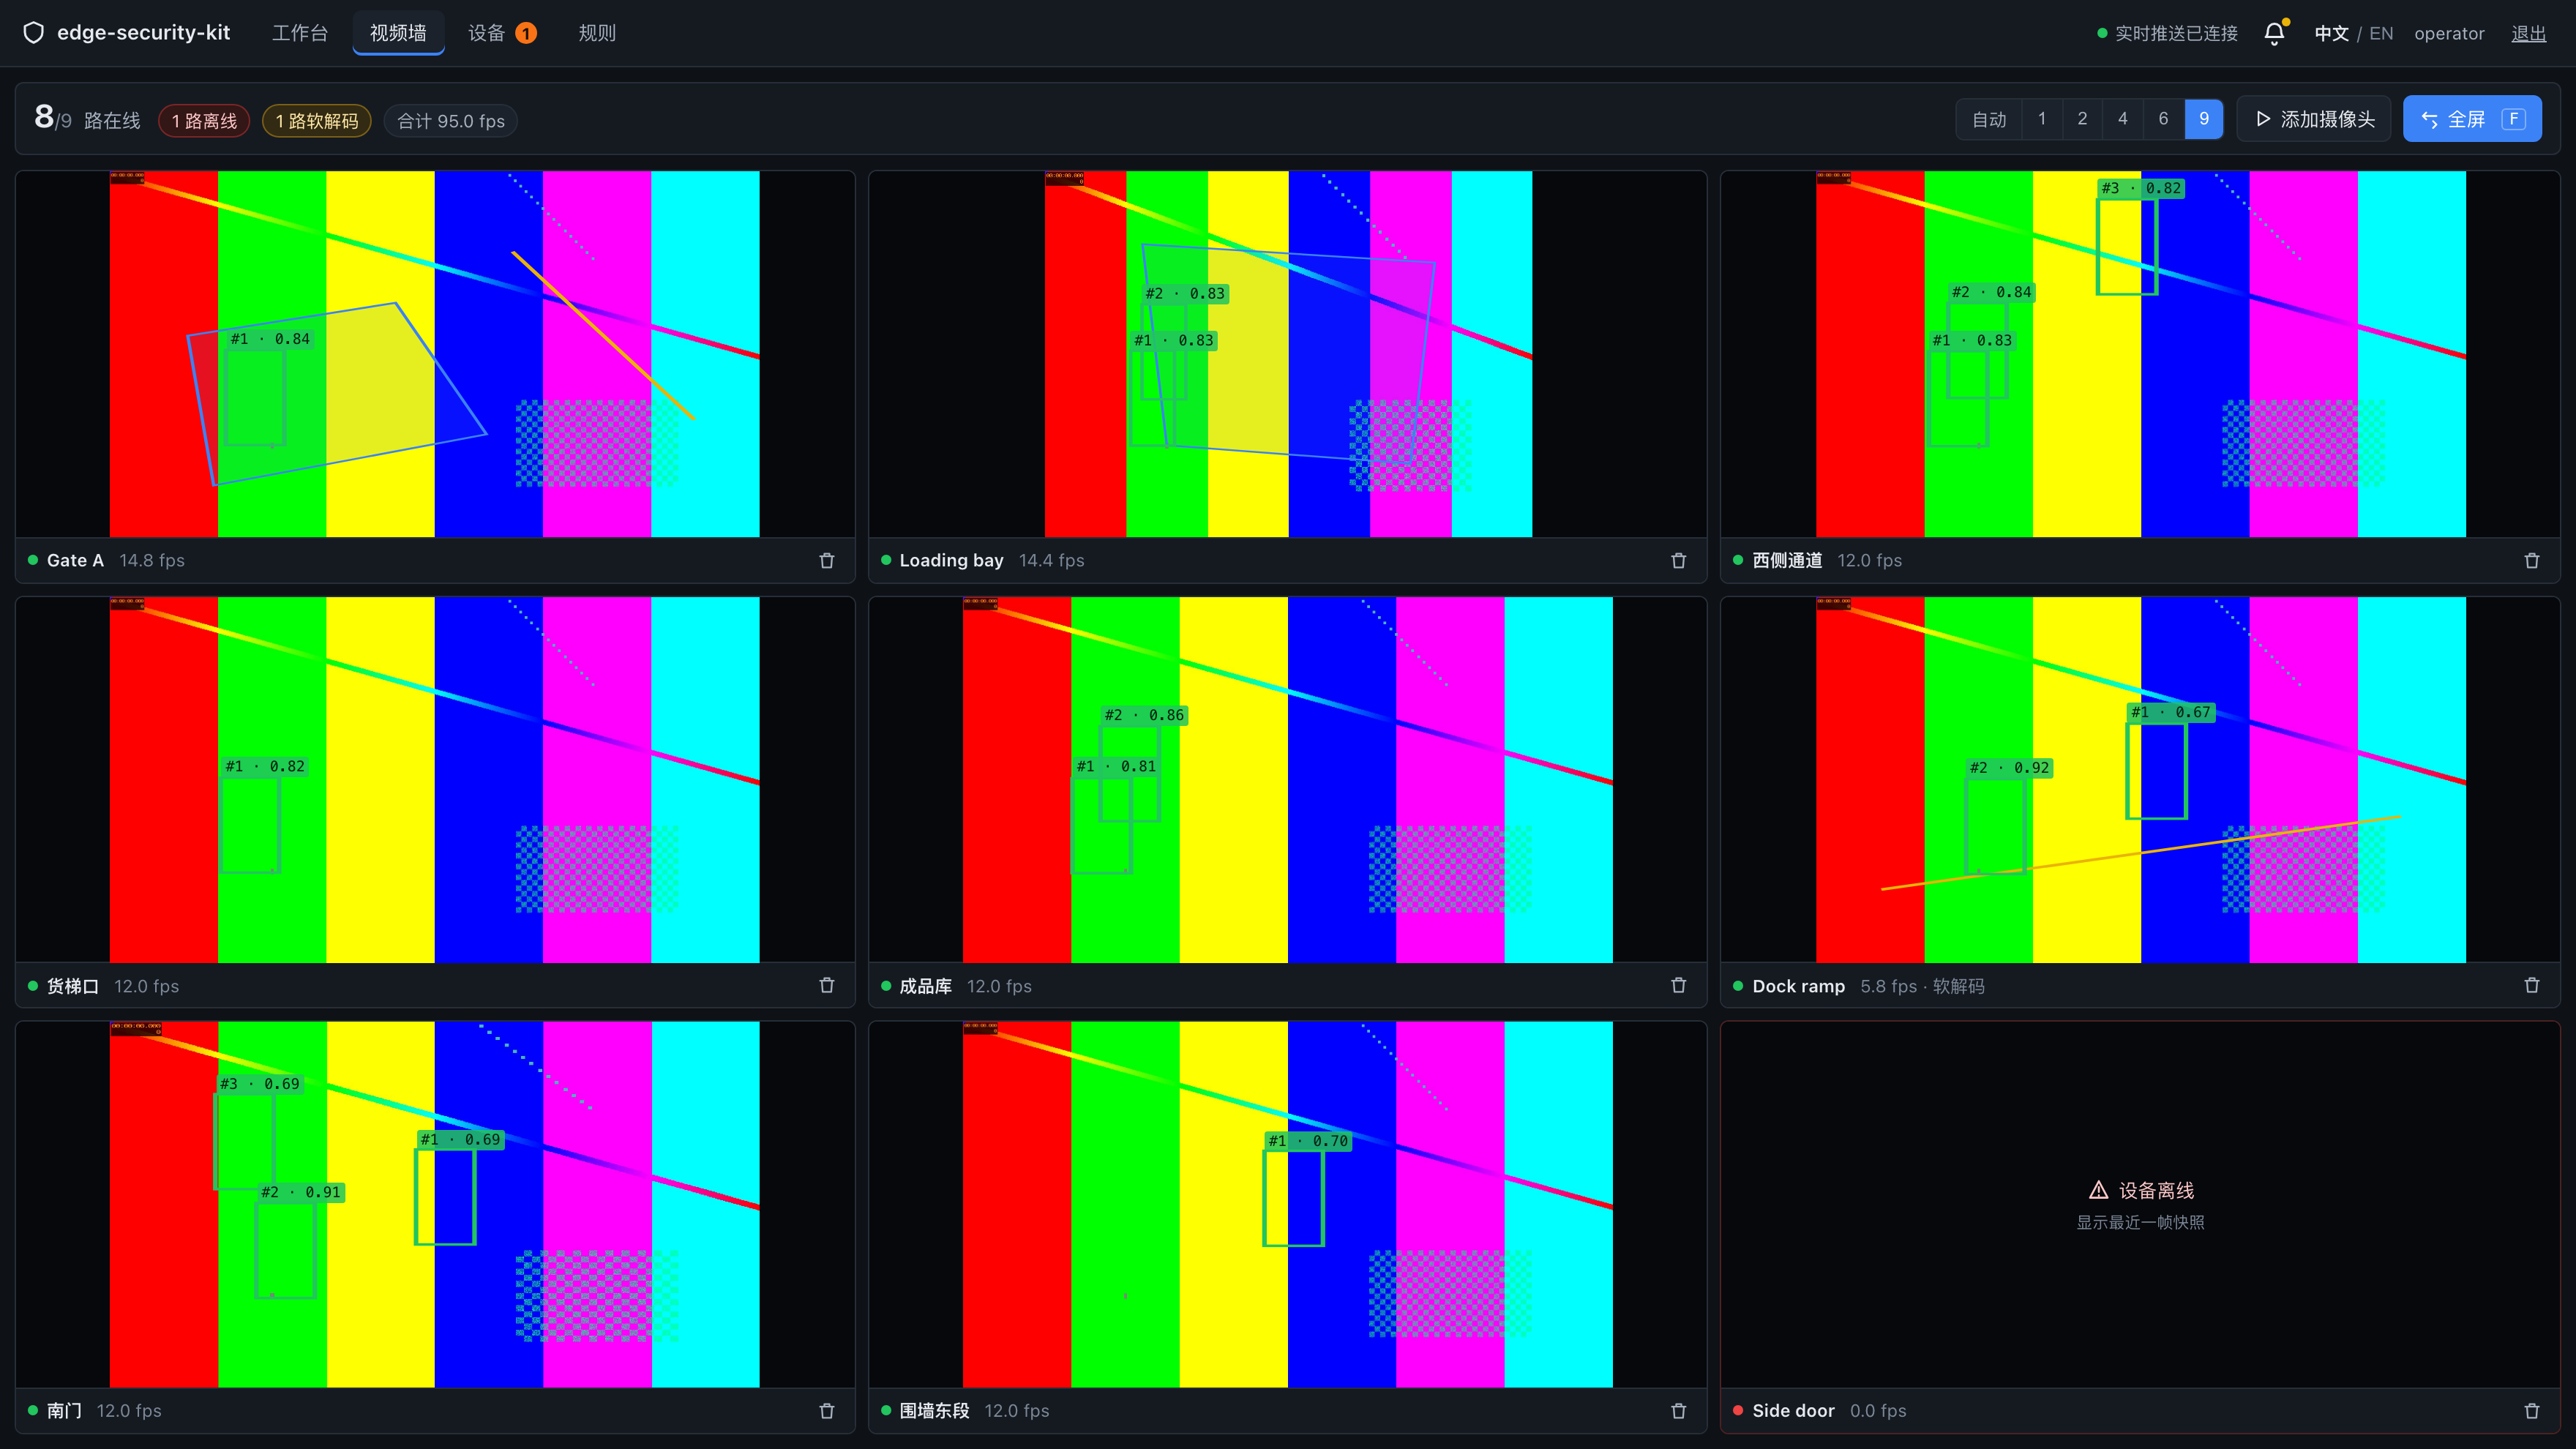Switch language to 中文
Image resolution: width=2576 pixels, height=1449 pixels.
[x=2331, y=33]
